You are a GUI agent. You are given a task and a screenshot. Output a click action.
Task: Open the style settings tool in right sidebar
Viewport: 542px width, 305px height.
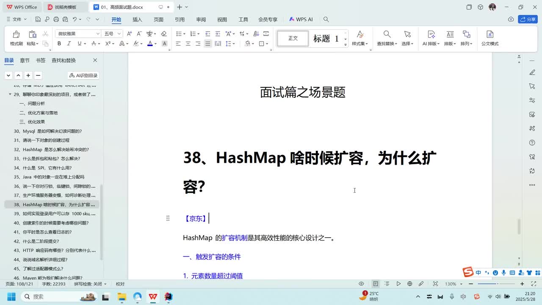click(x=532, y=100)
